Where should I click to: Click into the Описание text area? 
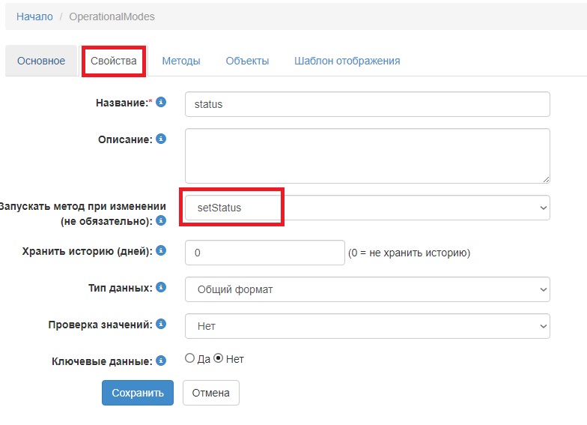pyautogui.click(x=367, y=155)
